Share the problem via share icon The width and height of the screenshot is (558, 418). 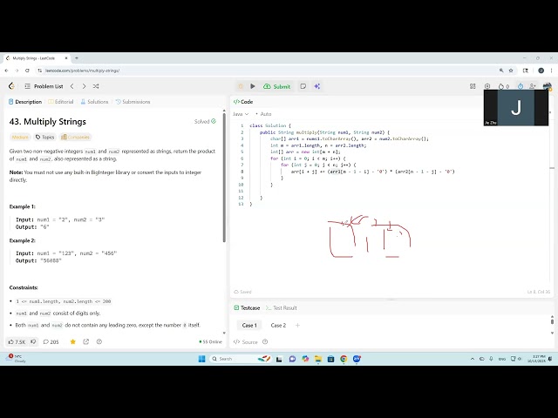(85, 342)
